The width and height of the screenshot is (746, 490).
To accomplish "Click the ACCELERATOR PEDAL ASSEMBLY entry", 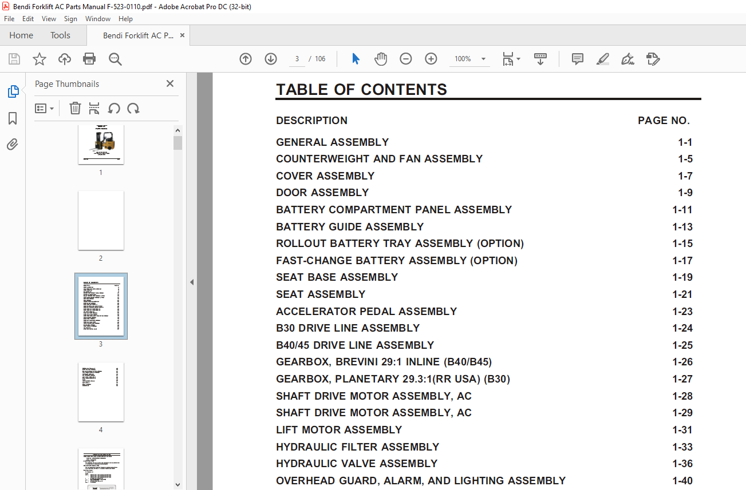I will 366,312.
